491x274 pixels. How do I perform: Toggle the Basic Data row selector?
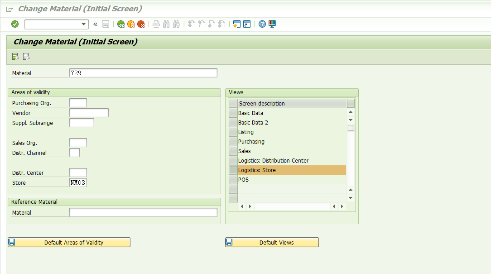click(x=233, y=113)
